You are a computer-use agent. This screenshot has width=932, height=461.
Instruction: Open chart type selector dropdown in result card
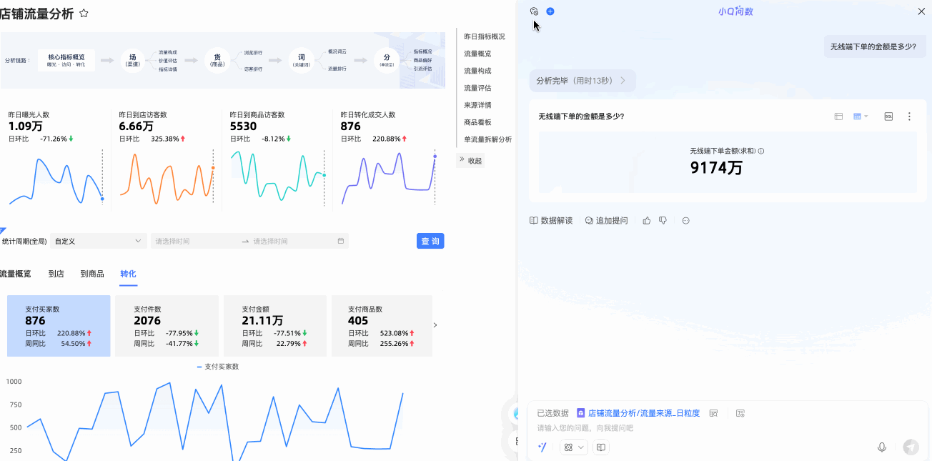pyautogui.click(x=861, y=117)
